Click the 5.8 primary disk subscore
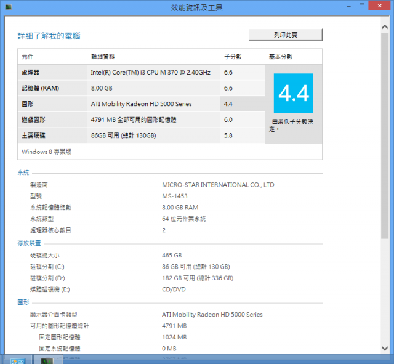The width and height of the screenshot is (394, 364). (228, 135)
